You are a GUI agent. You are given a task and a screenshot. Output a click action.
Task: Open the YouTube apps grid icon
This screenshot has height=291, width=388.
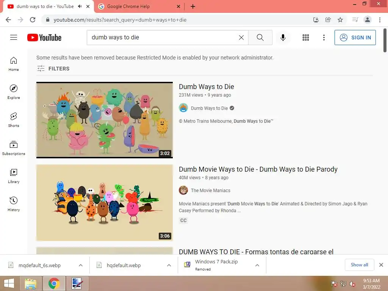point(306,38)
